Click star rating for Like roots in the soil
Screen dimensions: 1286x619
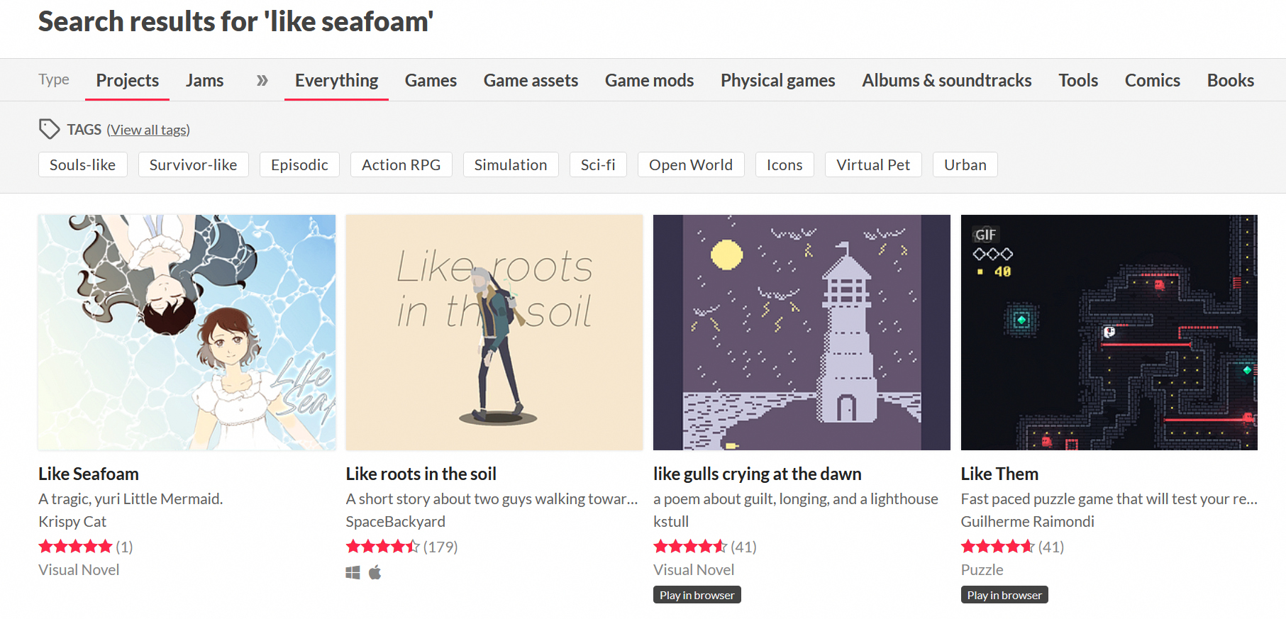(x=382, y=547)
